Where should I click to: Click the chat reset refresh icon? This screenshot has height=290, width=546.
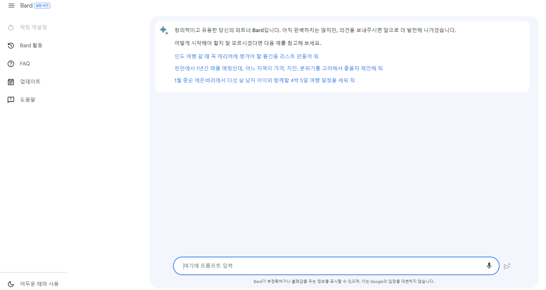click(x=11, y=28)
